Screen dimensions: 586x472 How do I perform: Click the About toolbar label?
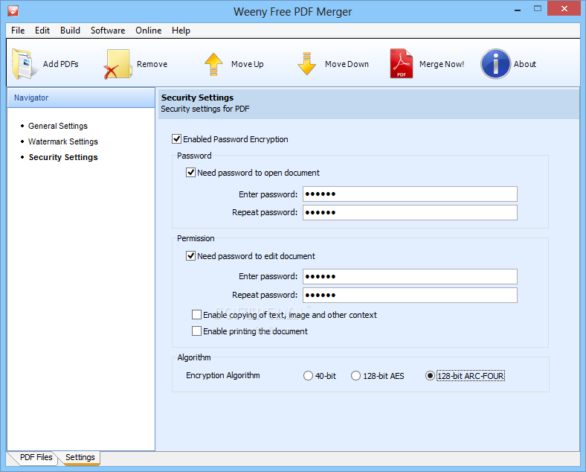(x=525, y=64)
